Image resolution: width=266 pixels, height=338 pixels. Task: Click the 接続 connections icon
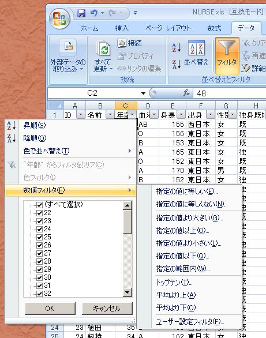122,43
